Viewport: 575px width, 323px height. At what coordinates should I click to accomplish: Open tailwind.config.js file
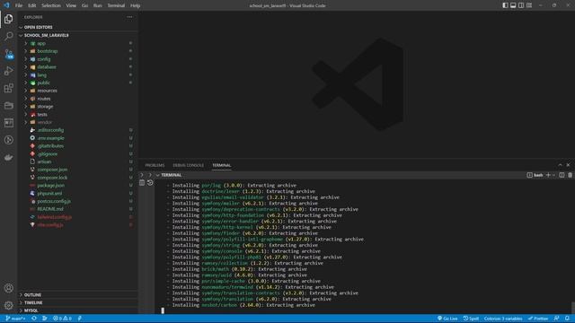[x=78, y=217]
